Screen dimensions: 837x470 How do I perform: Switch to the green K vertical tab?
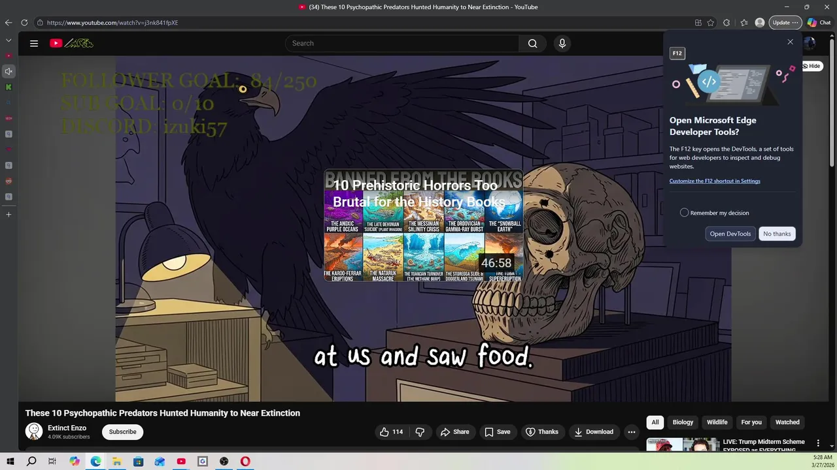[x=9, y=87]
